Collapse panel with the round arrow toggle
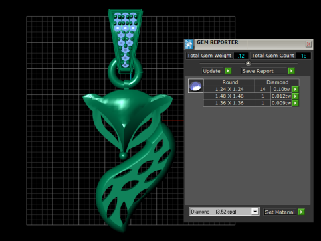 (248, 63)
